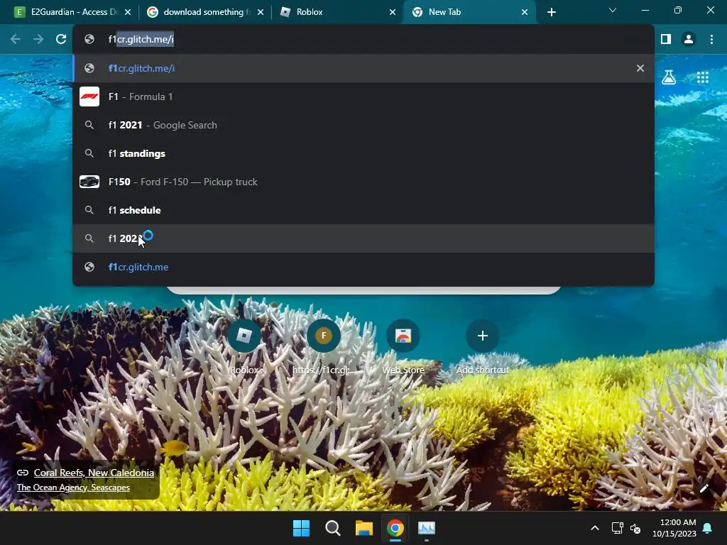Open the f1cr.glitch.me suggestion at bottom
This screenshot has height=545, width=727.
tap(363, 267)
